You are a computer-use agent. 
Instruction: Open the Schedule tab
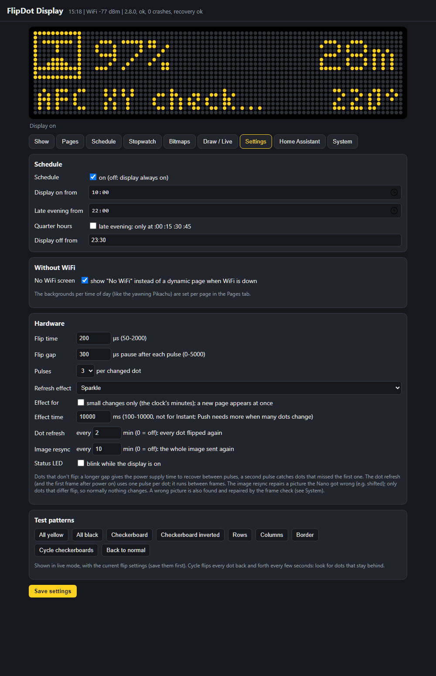[104, 141]
